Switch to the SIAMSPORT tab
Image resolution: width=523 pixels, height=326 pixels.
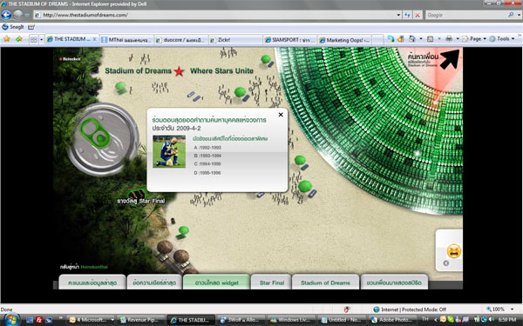pos(290,40)
